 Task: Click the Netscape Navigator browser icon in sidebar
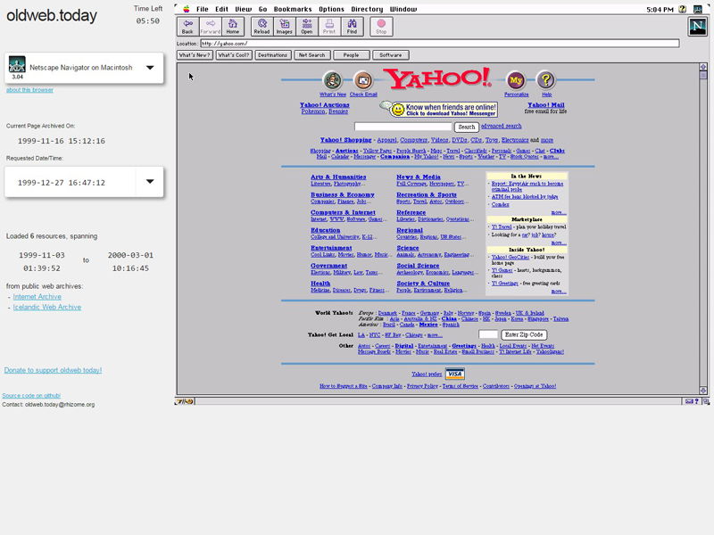coord(17,64)
